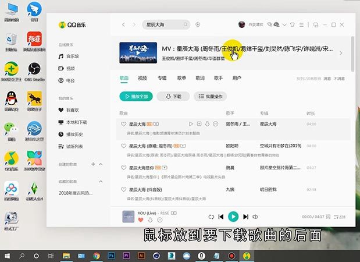
Task: Click the green play all button
Action: click(x=136, y=97)
